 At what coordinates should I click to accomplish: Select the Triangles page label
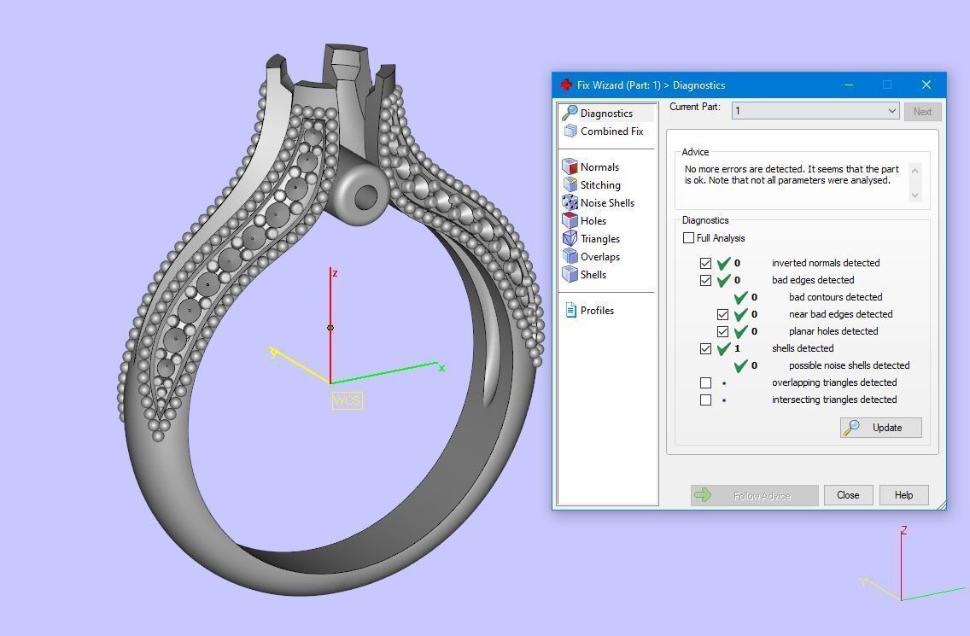600,239
